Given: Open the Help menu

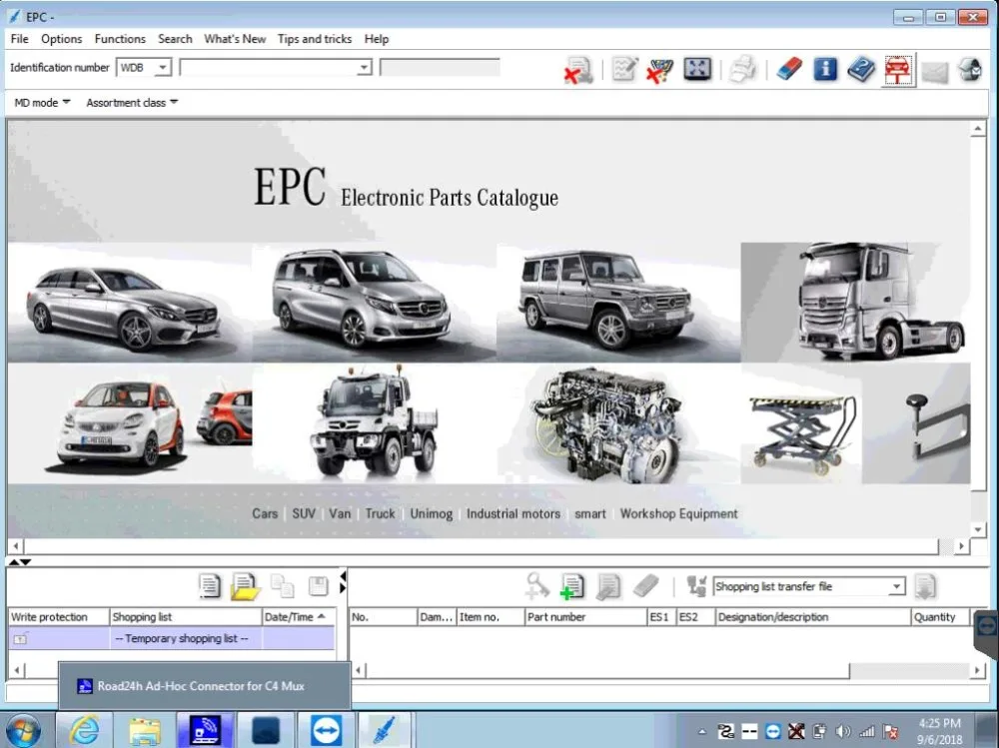Looking at the screenshot, I should [x=377, y=39].
